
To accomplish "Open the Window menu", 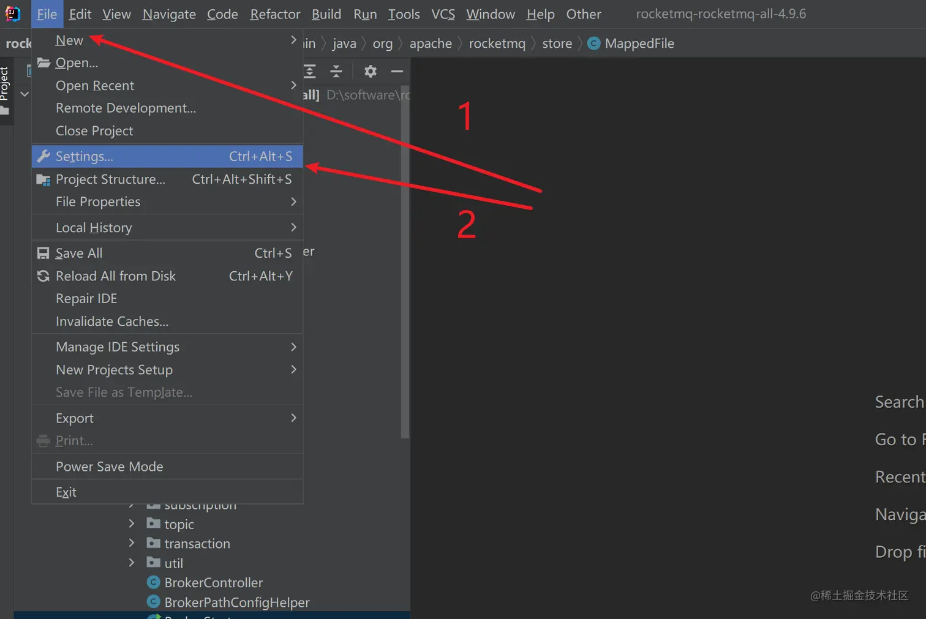I will point(491,14).
